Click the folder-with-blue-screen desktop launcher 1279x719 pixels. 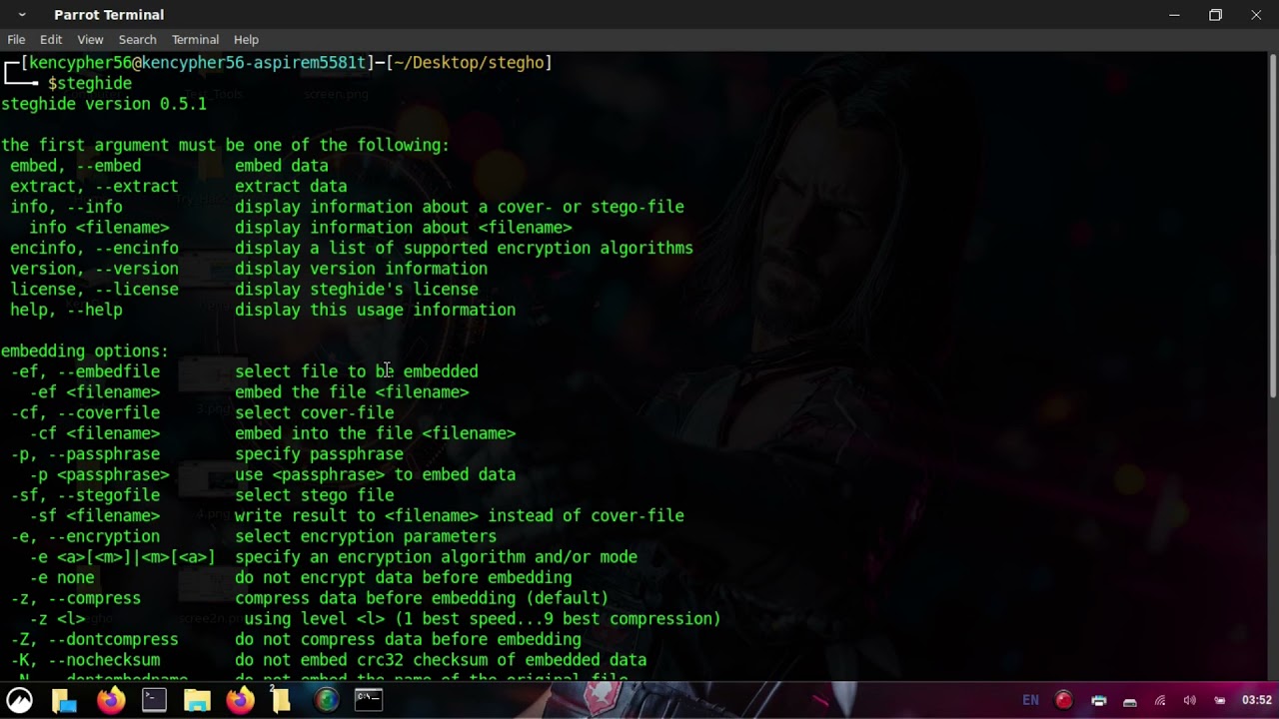[x=65, y=700]
